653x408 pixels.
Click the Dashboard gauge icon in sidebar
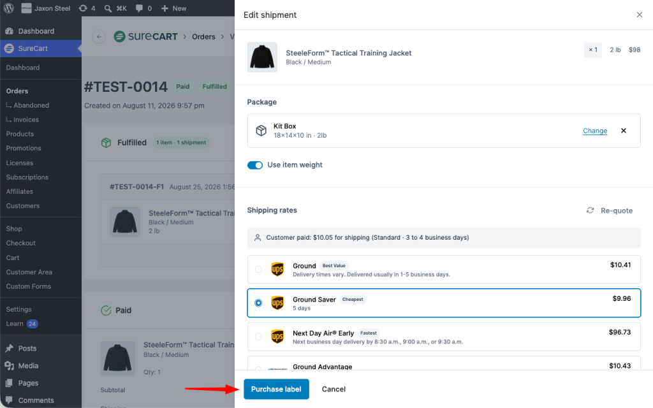tap(9, 31)
